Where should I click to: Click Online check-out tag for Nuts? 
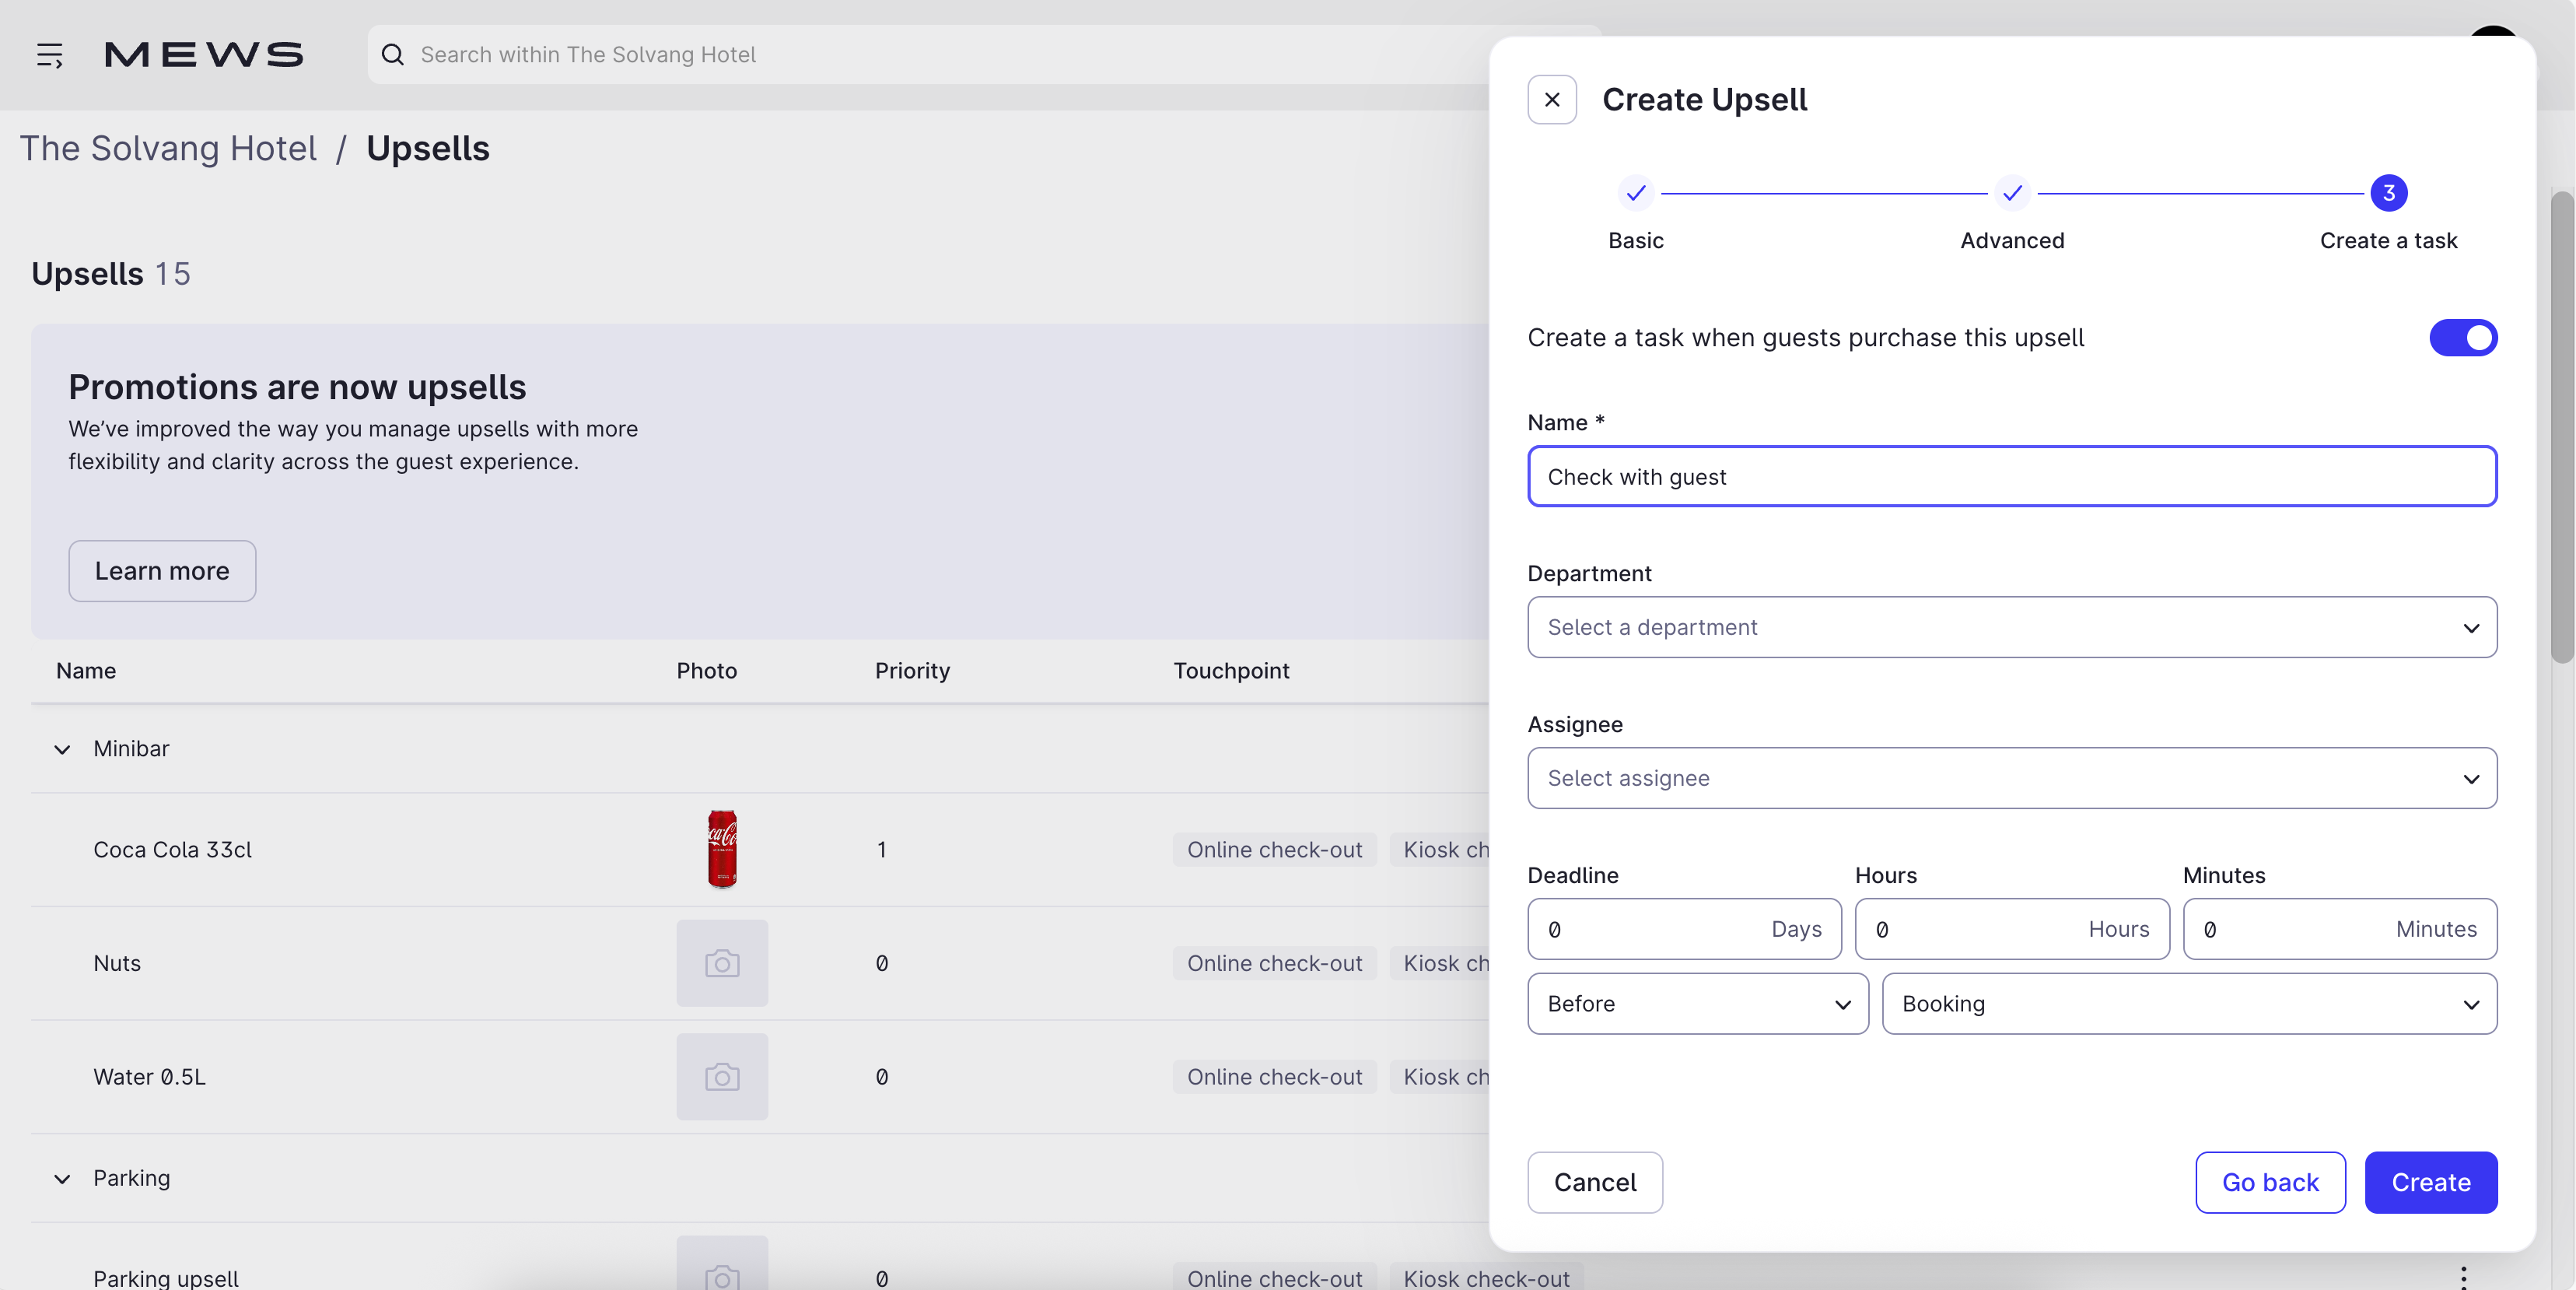1275,963
